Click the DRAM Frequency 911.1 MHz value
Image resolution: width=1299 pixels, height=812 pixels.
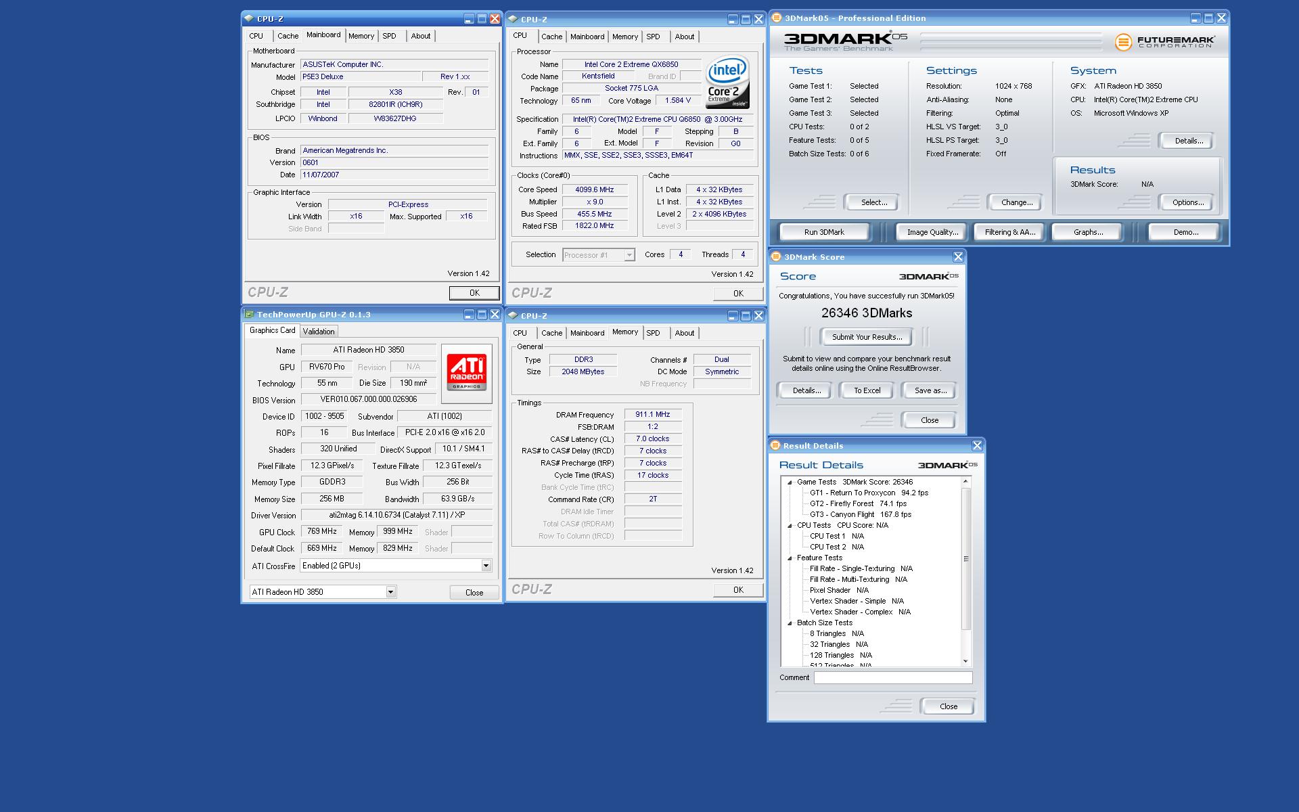pyautogui.click(x=653, y=415)
